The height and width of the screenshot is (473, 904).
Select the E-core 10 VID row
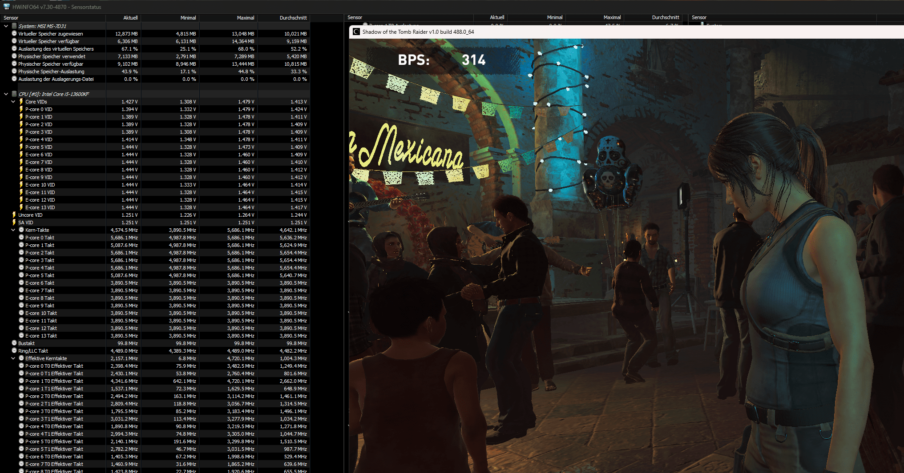coord(154,184)
